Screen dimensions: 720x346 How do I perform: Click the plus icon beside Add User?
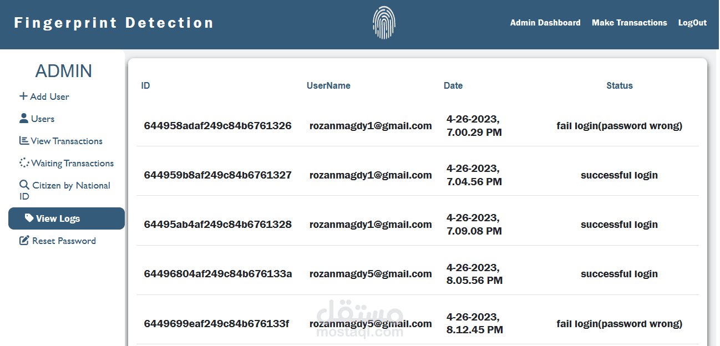(x=23, y=96)
